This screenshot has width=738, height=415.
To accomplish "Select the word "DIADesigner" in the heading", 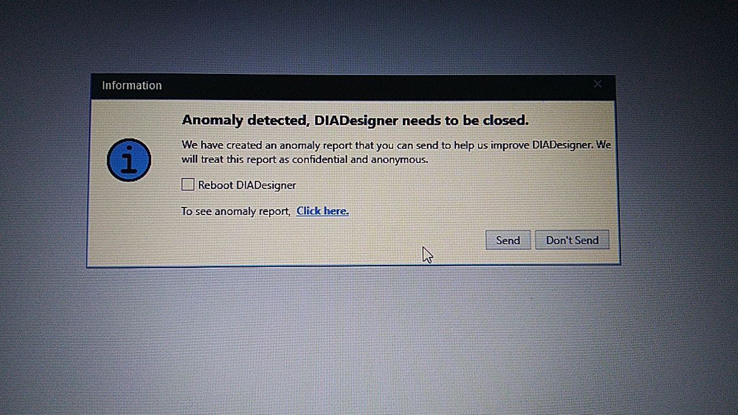I will click(356, 120).
